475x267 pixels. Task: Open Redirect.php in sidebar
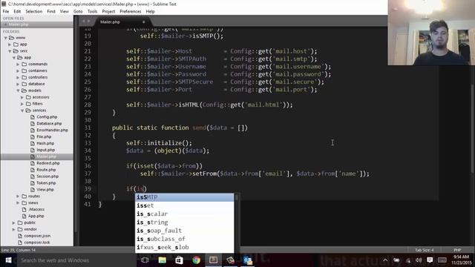click(47, 163)
